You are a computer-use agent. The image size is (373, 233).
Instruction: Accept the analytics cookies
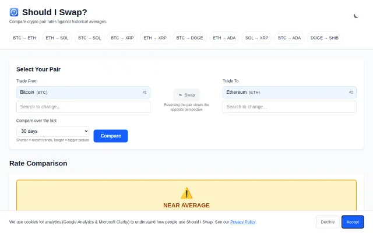353,222
